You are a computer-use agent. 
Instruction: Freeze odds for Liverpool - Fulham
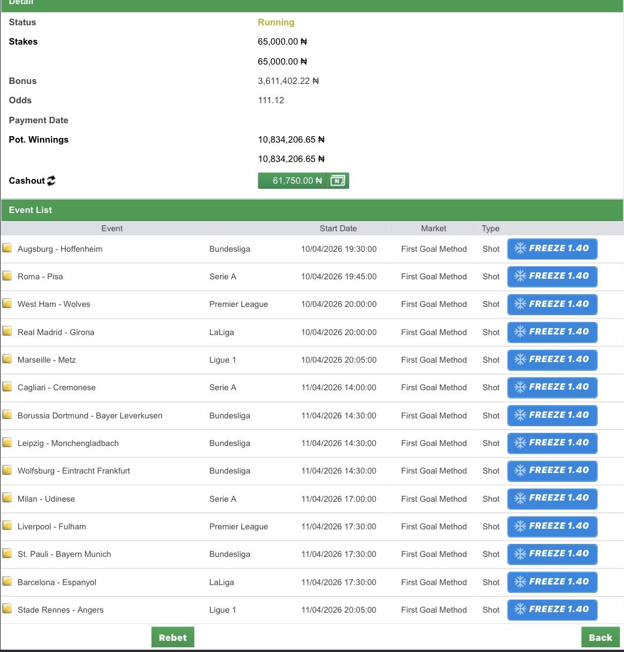(x=552, y=526)
